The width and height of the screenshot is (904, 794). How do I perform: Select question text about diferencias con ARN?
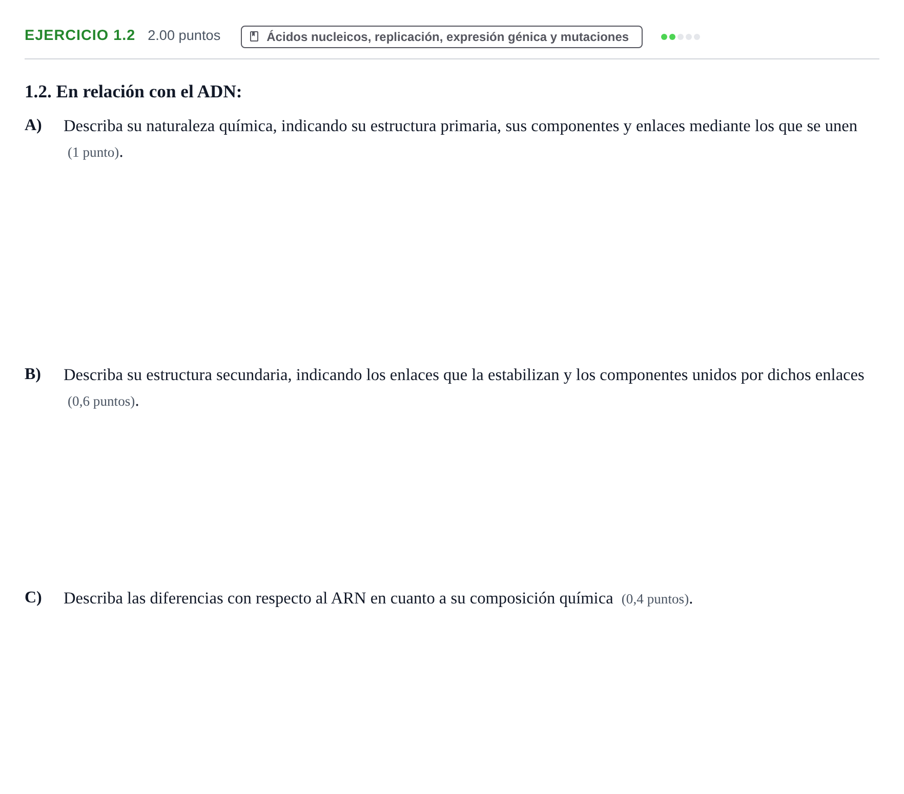(338, 598)
